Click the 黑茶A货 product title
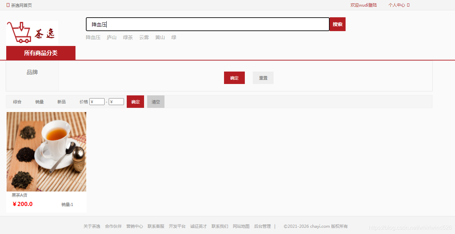Image resolution: width=455 pixels, height=234 pixels. (19, 195)
